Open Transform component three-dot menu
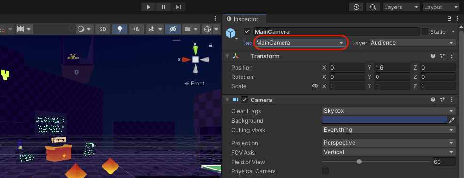The width and height of the screenshot is (464, 178). pyautogui.click(x=452, y=56)
